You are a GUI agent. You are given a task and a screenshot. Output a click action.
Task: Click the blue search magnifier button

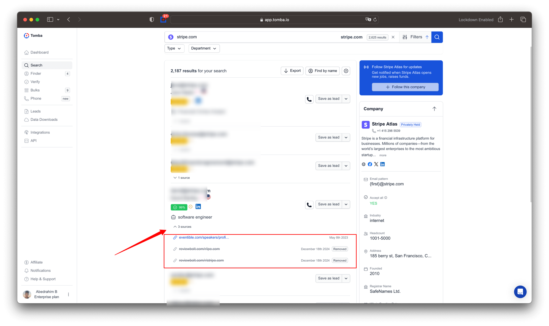pyautogui.click(x=437, y=37)
